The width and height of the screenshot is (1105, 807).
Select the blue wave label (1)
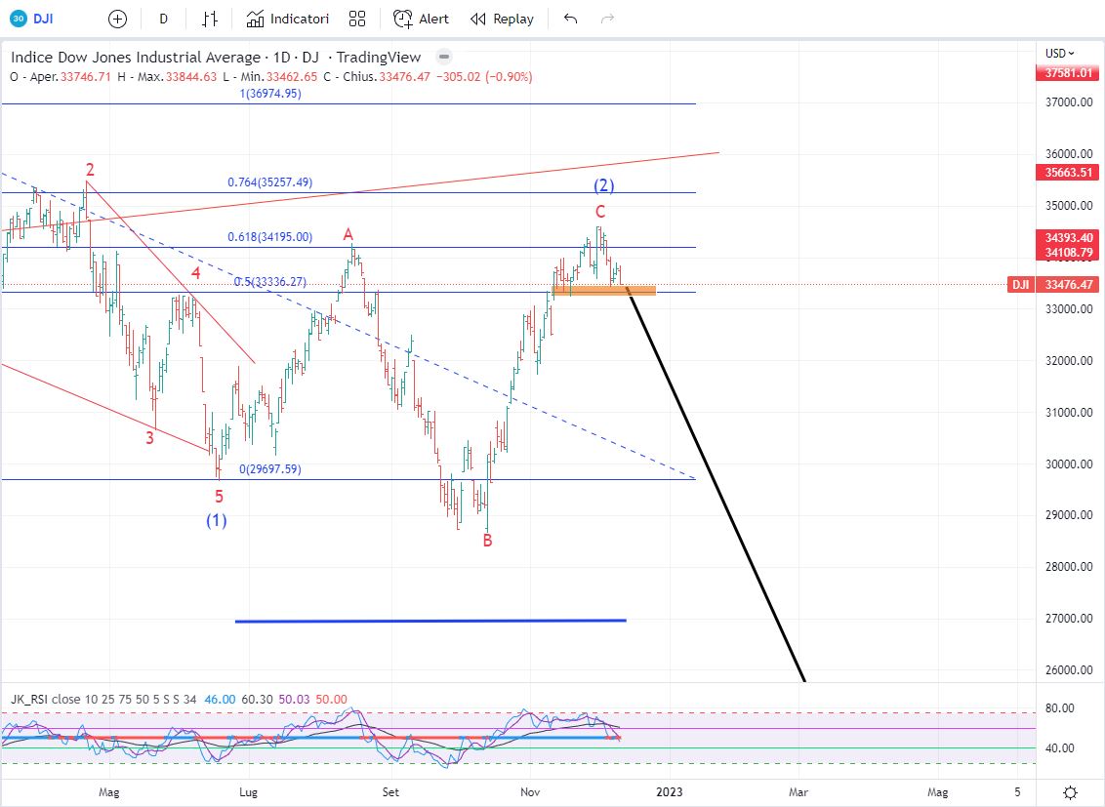point(217,521)
